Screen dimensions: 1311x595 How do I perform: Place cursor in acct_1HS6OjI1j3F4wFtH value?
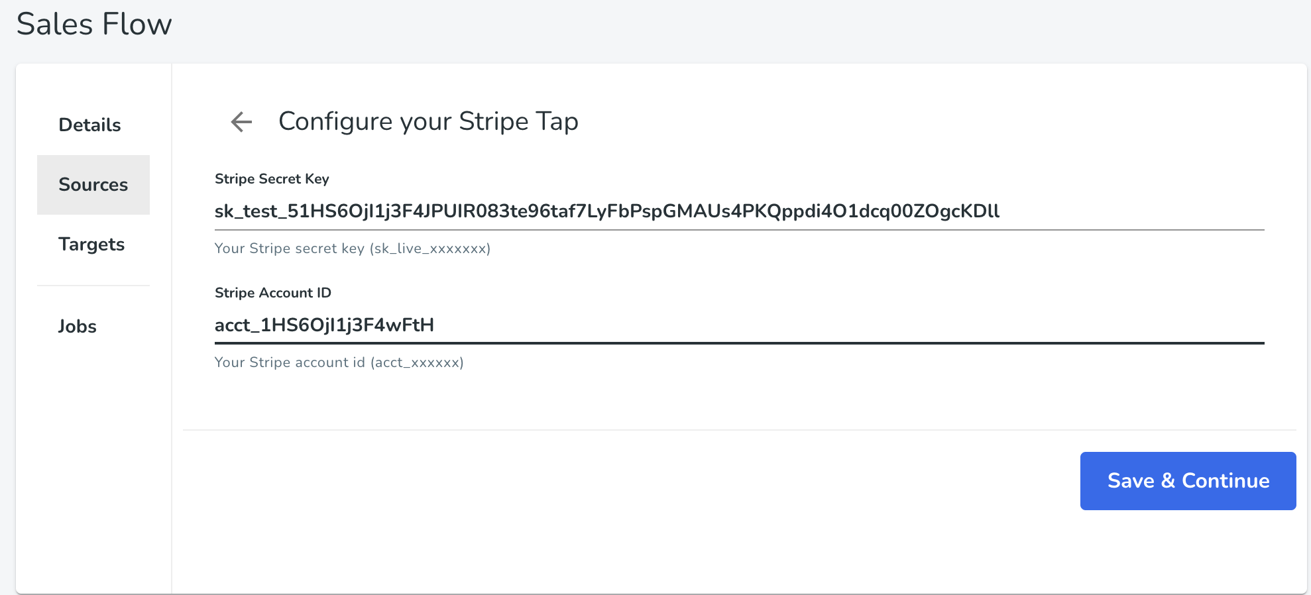(x=324, y=325)
